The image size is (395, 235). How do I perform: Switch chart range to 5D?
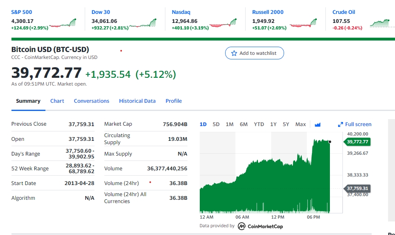tap(216, 124)
